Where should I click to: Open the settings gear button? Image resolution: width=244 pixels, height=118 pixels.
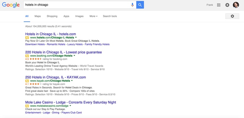[232, 16]
